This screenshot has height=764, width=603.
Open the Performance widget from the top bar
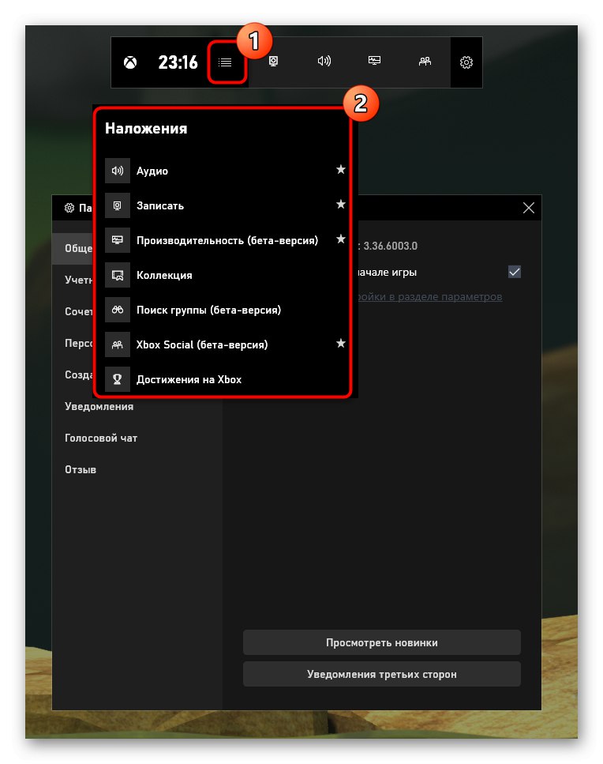click(374, 61)
